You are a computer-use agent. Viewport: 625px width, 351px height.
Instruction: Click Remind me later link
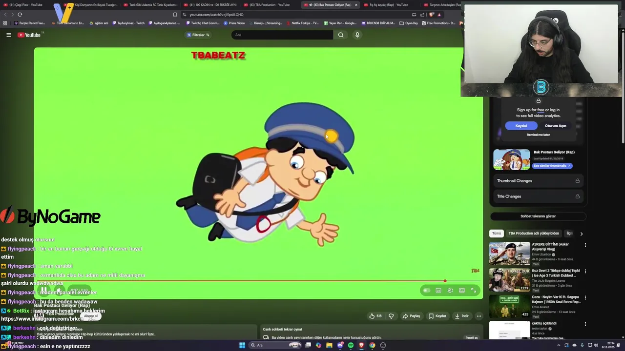point(538,135)
